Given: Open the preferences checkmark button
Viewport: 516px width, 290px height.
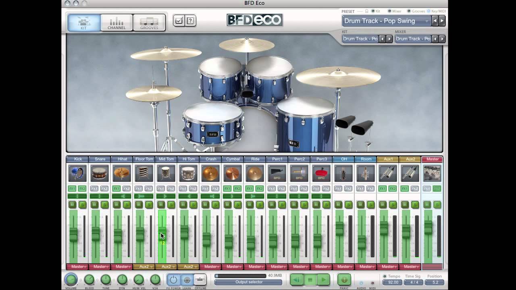Looking at the screenshot, I should (x=179, y=21).
